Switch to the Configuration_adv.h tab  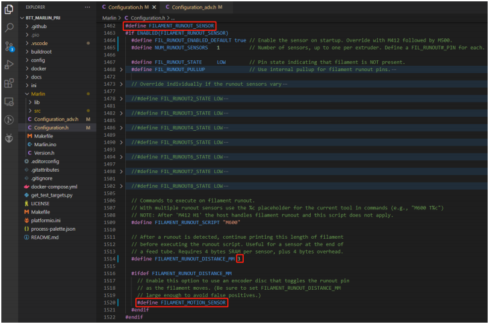194,7
